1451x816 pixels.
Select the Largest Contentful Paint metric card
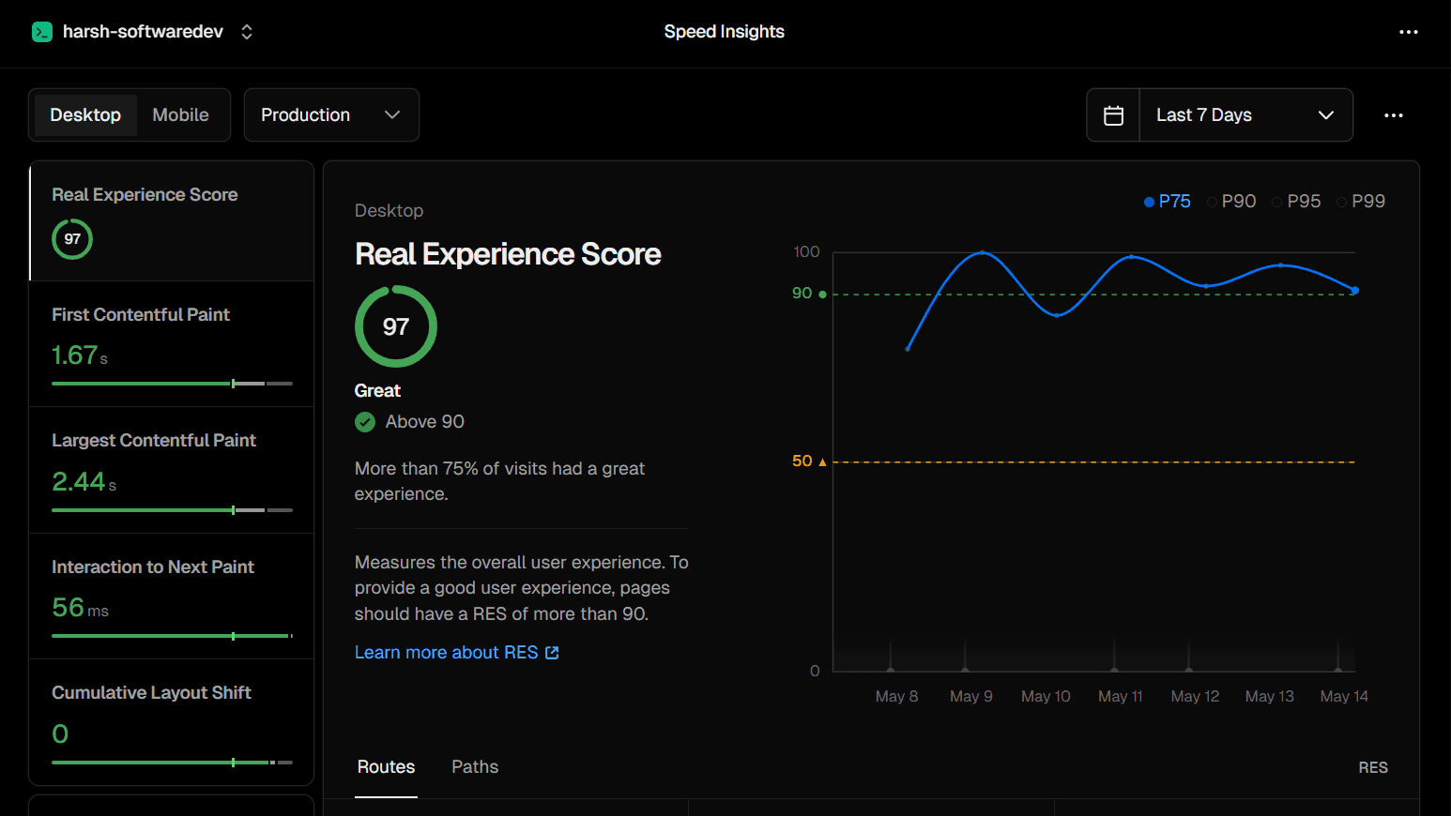coord(172,470)
